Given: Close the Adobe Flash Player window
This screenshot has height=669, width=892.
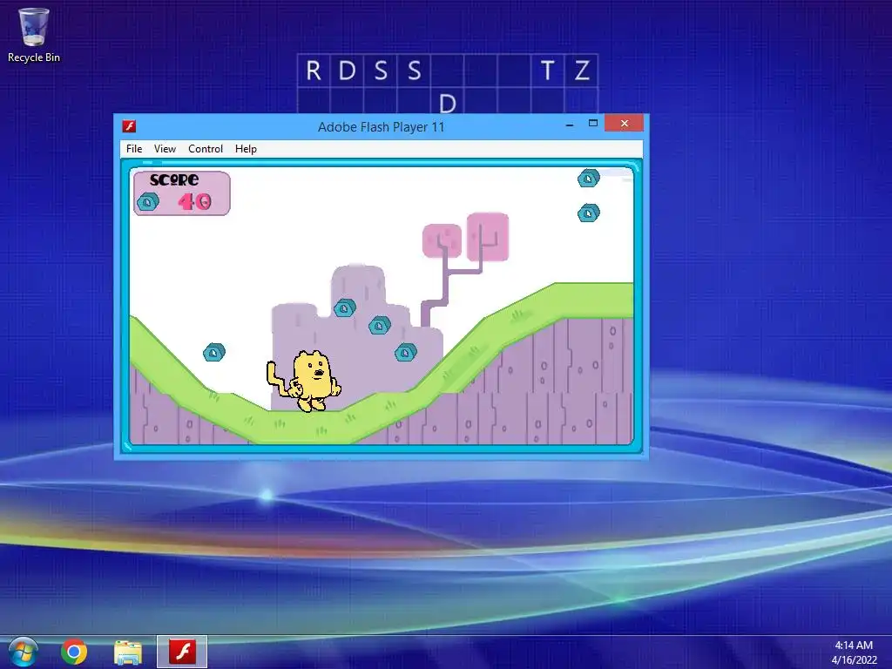Looking at the screenshot, I should [624, 124].
